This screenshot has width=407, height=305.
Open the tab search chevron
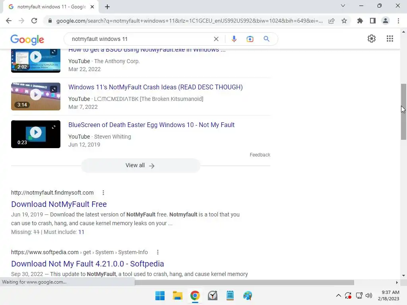tap(343, 6)
